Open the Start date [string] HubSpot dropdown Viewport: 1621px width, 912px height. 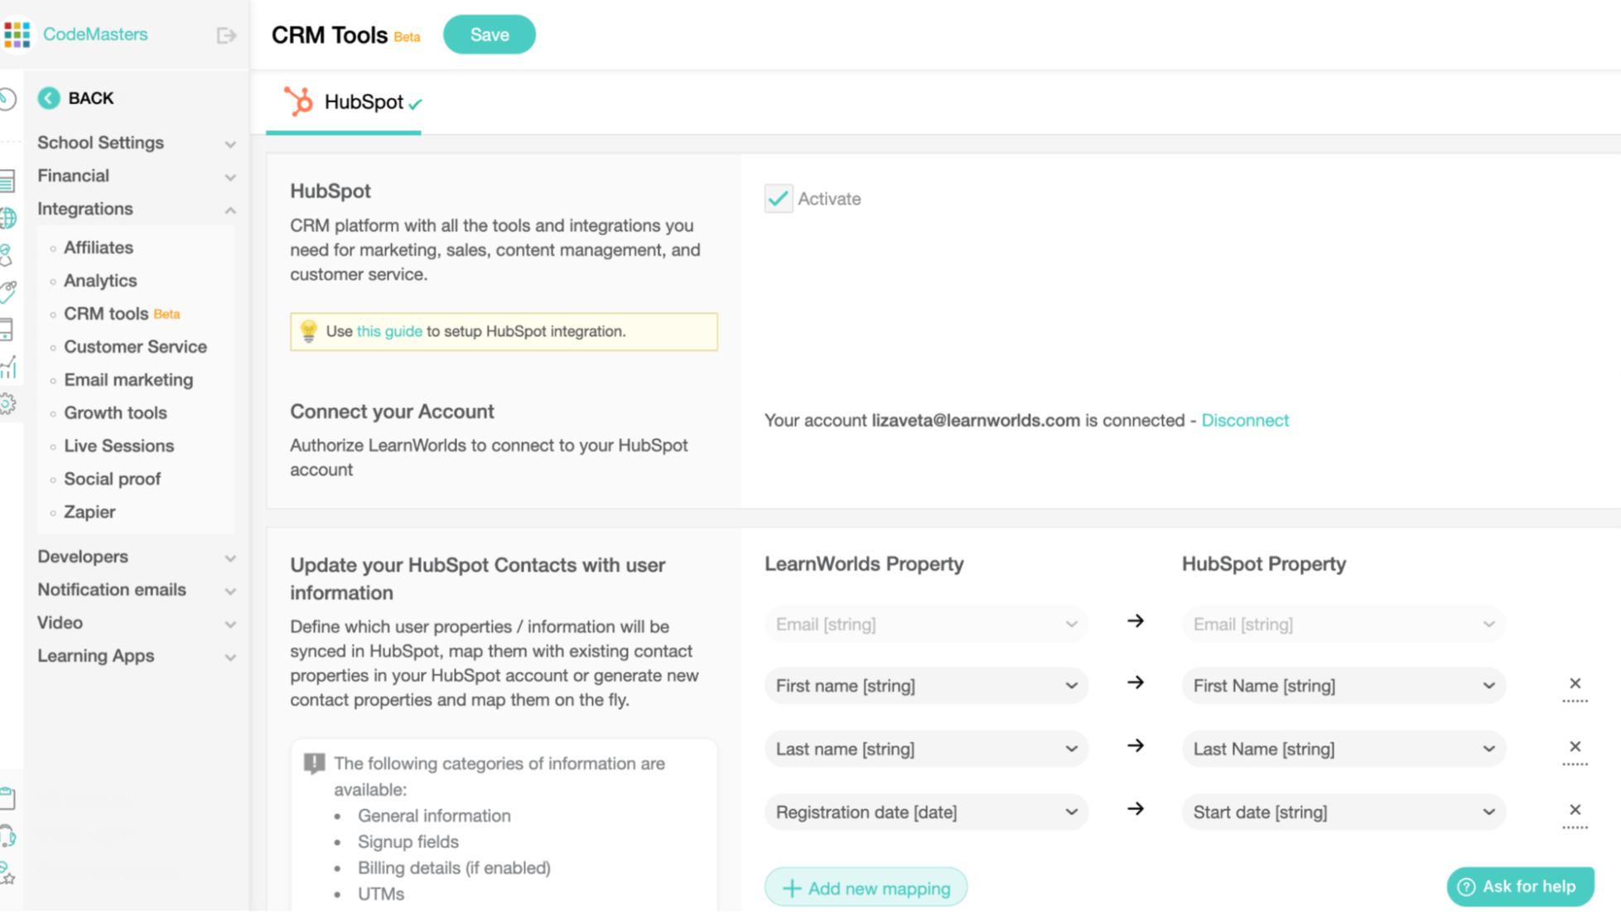[x=1344, y=812]
